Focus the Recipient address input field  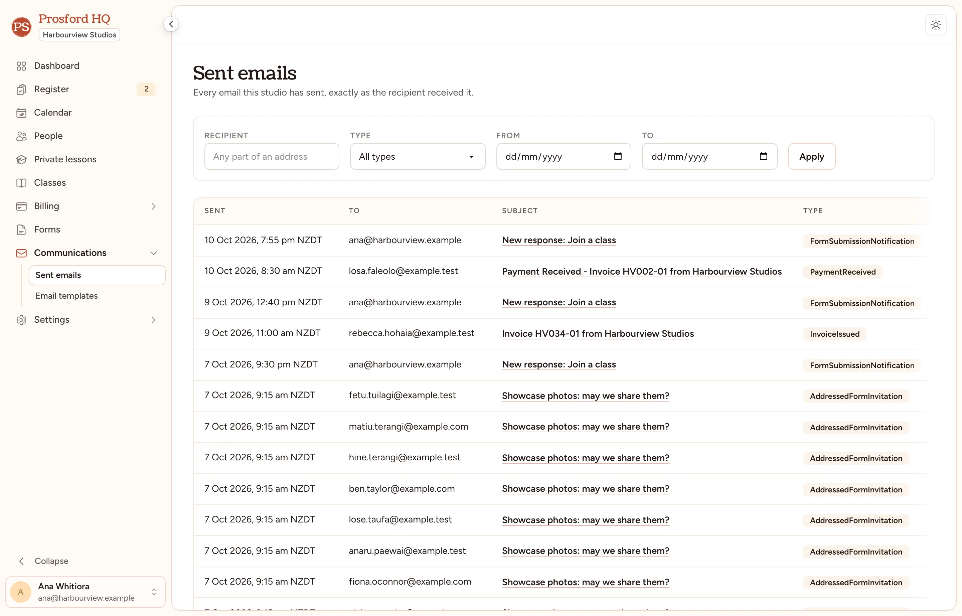point(272,156)
